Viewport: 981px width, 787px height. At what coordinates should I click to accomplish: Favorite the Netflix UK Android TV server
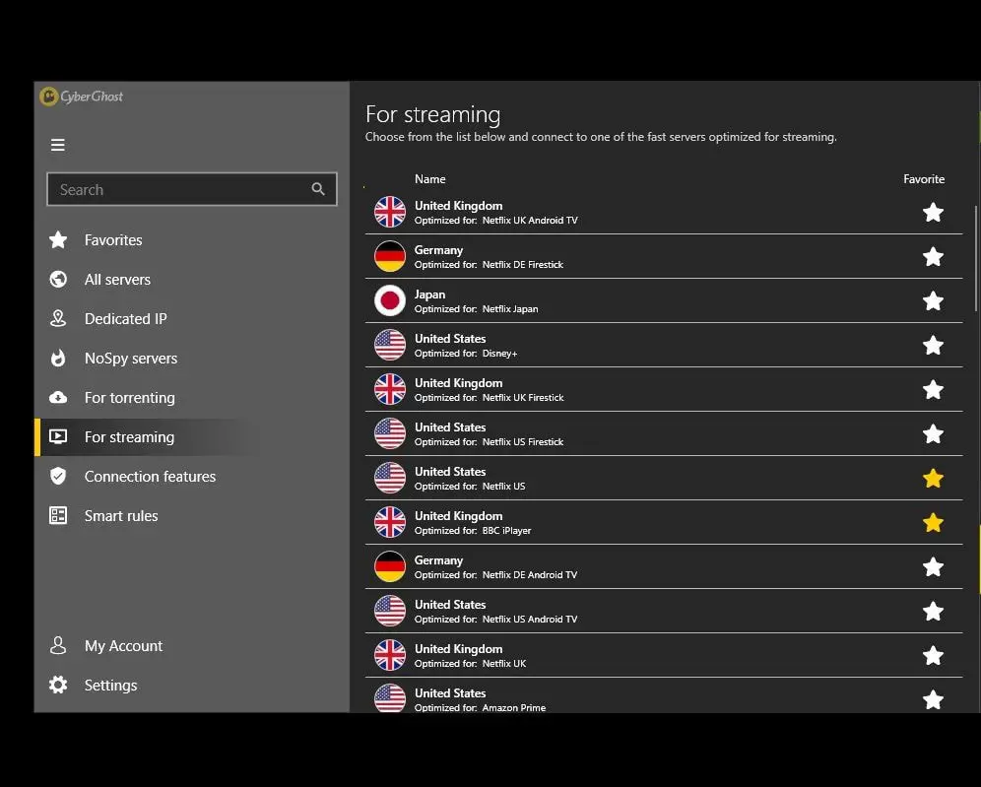(933, 212)
